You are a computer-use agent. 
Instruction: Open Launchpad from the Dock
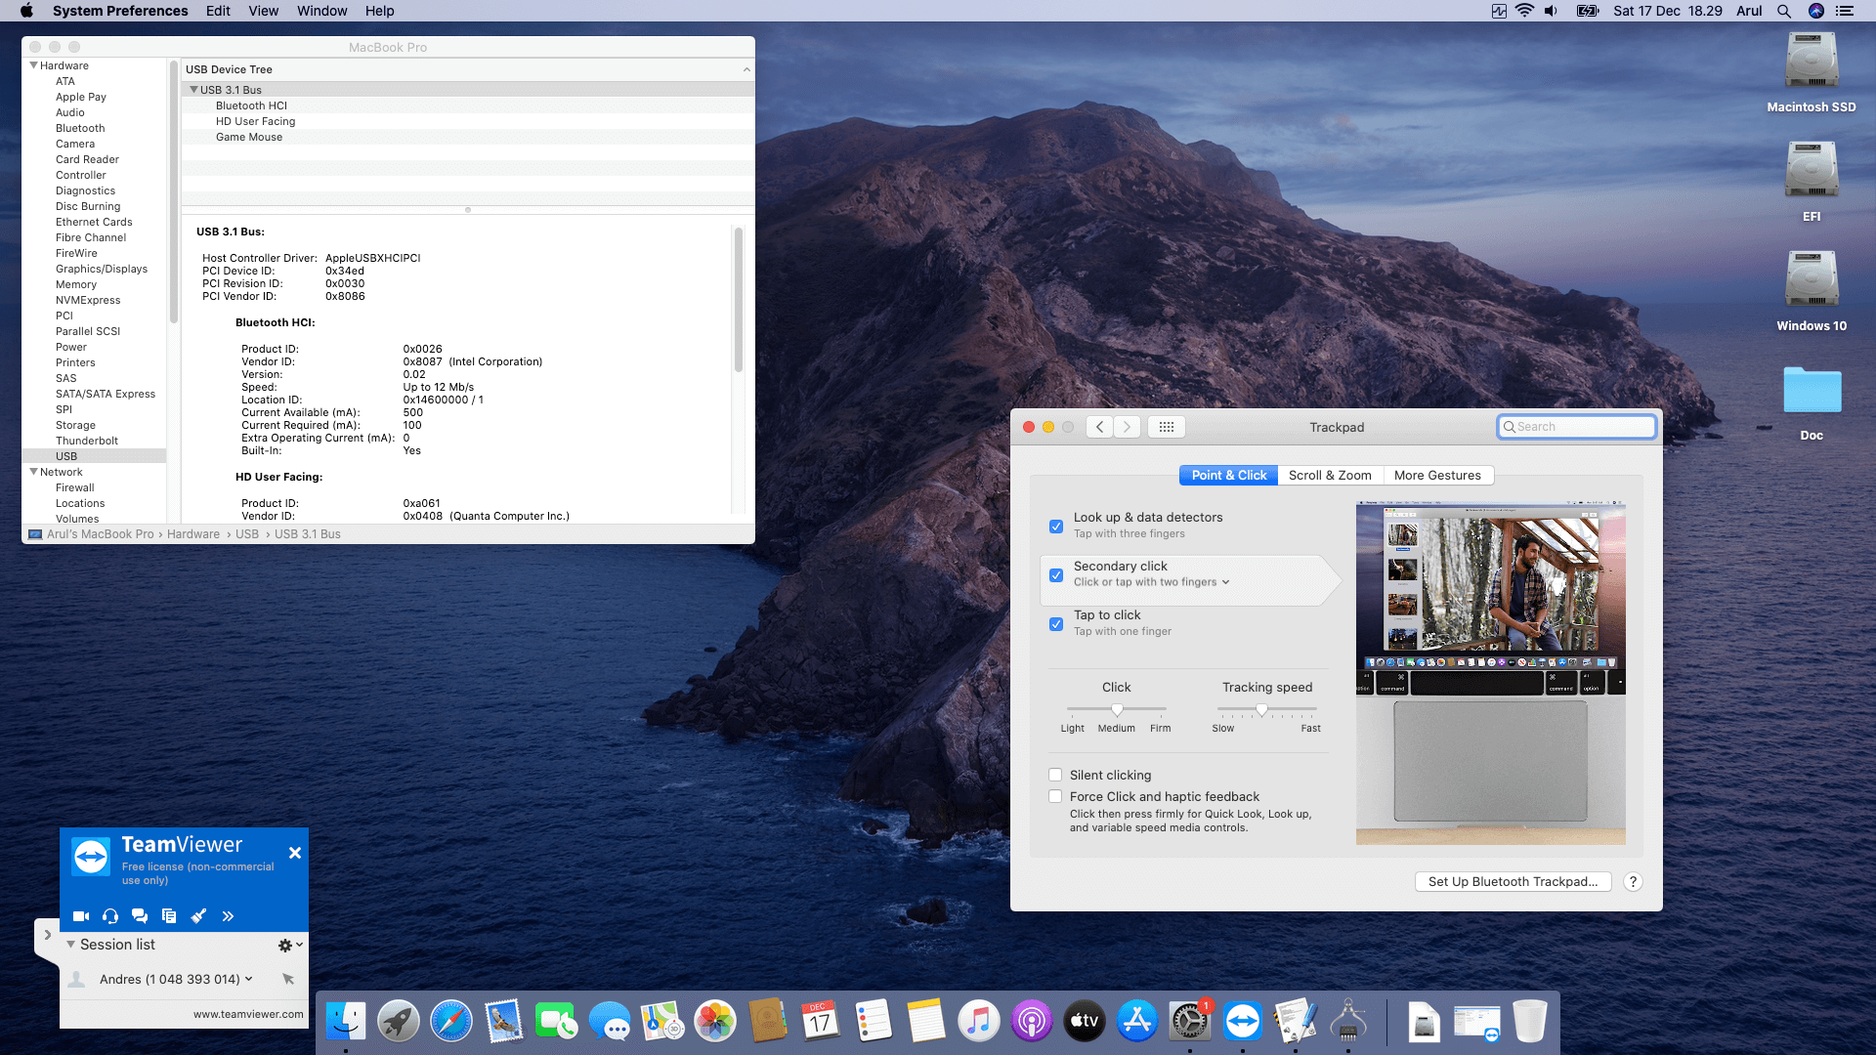(399, 1022)
